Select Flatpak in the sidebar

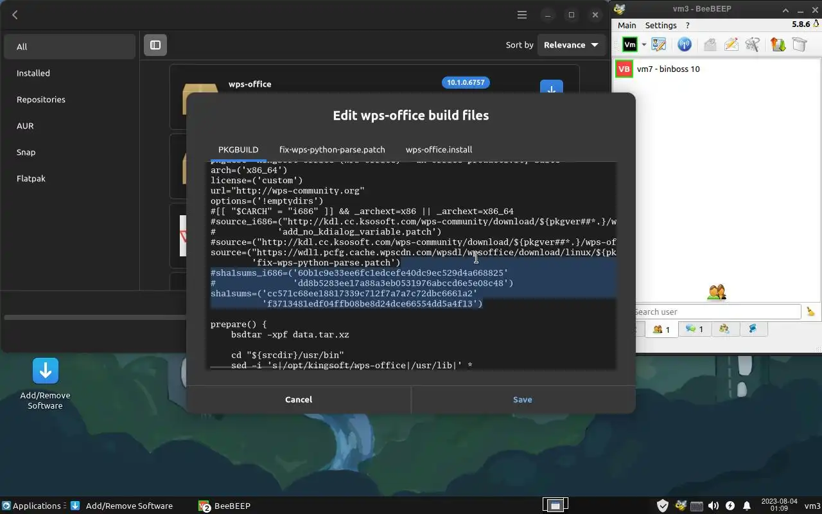[x=69, y=178]
